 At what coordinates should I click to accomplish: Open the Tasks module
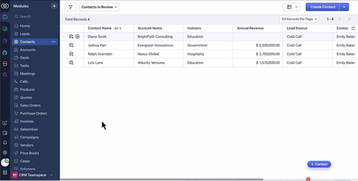pos(35,66)
